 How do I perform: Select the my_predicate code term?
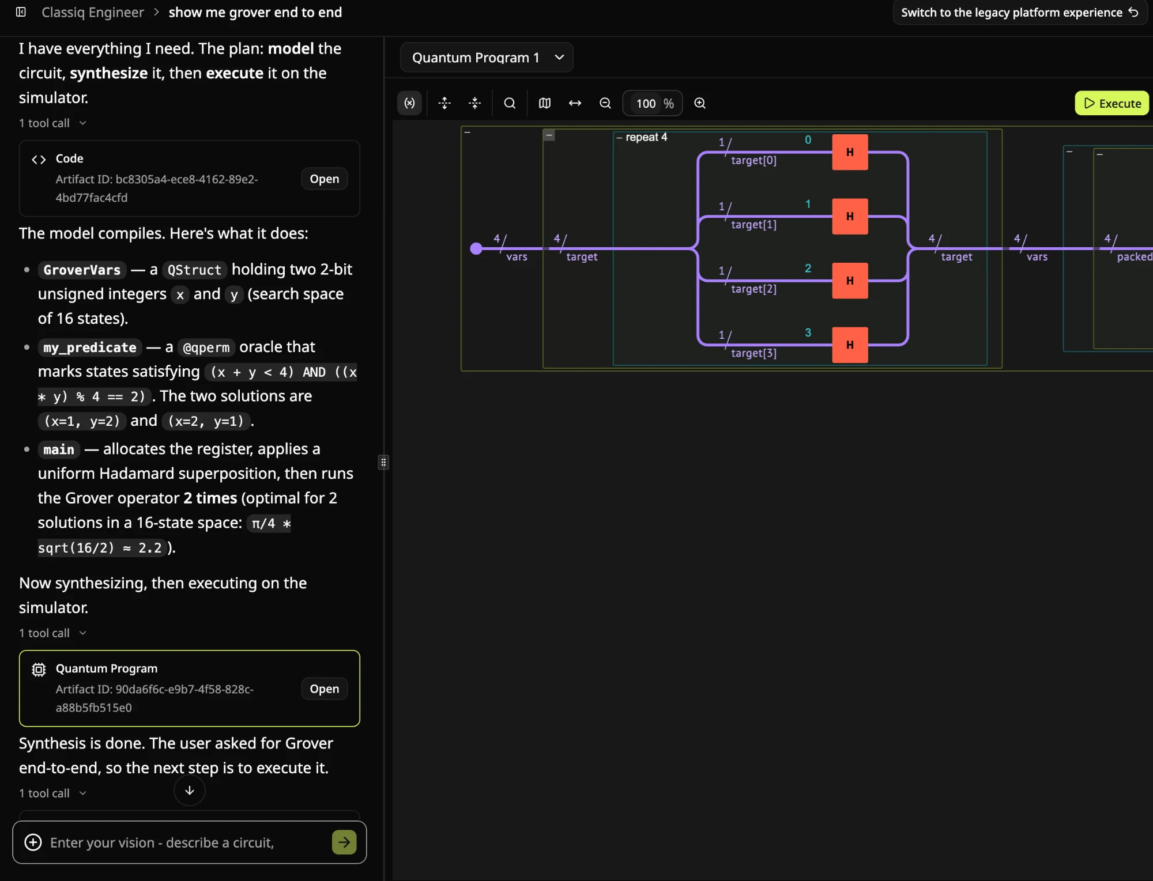[x=89, y=347]
